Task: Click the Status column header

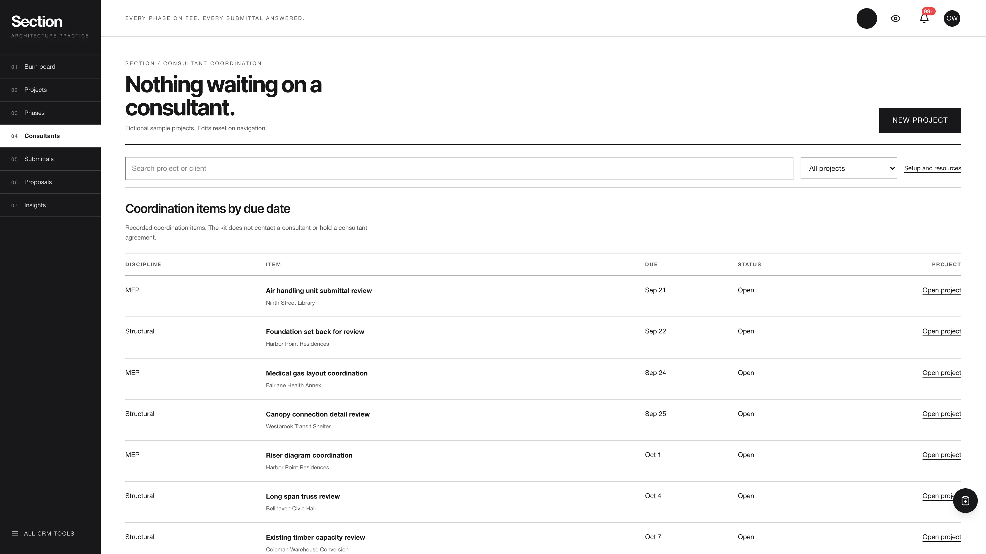Action: (749, 265)
